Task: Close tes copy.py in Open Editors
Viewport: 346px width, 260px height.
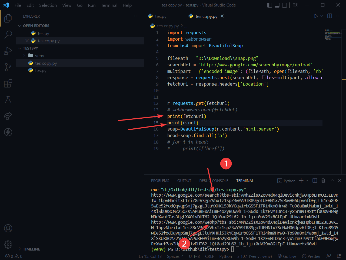Action: point(27,41)
